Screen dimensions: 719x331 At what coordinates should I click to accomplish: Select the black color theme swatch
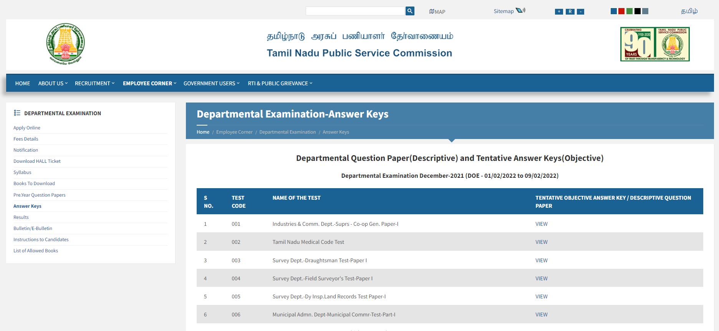pos(638,11)
